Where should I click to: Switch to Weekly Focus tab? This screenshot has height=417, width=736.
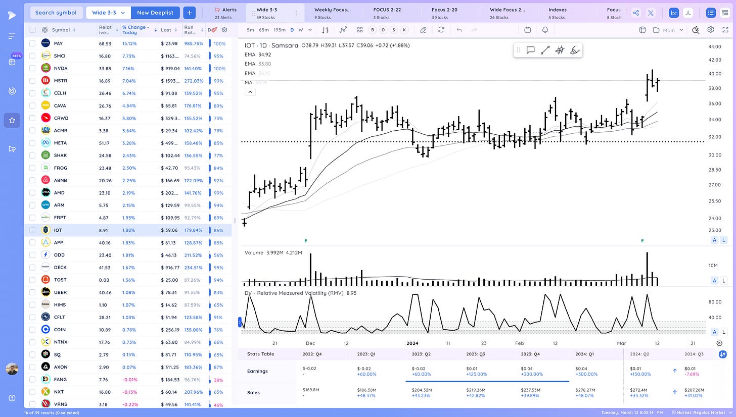(x=332, y=13)
